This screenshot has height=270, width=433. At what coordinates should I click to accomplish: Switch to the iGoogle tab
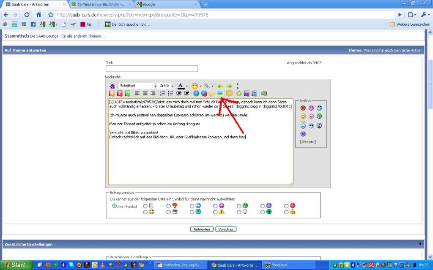click(x=167, y=4)
